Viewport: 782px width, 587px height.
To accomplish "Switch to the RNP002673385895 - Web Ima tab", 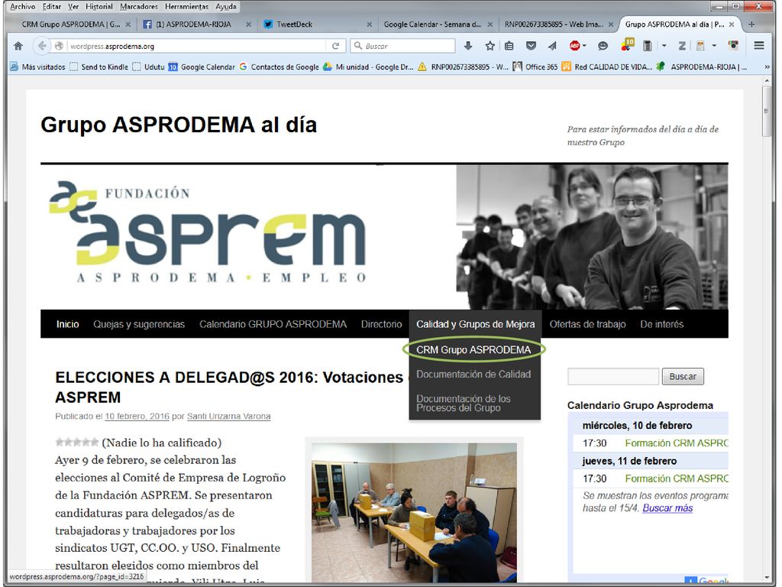I will coord(554,24).
